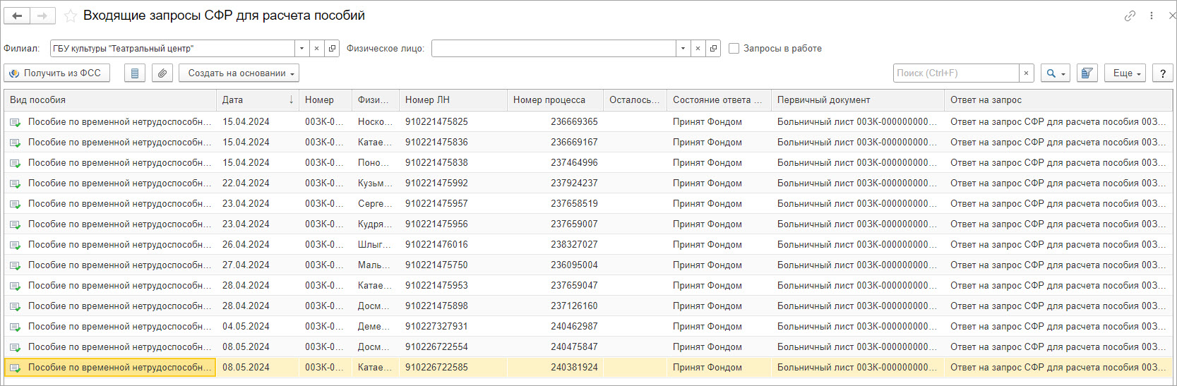Expand the Филиал dropdown list
1177x386 pixels.
[x=301, y=49]
